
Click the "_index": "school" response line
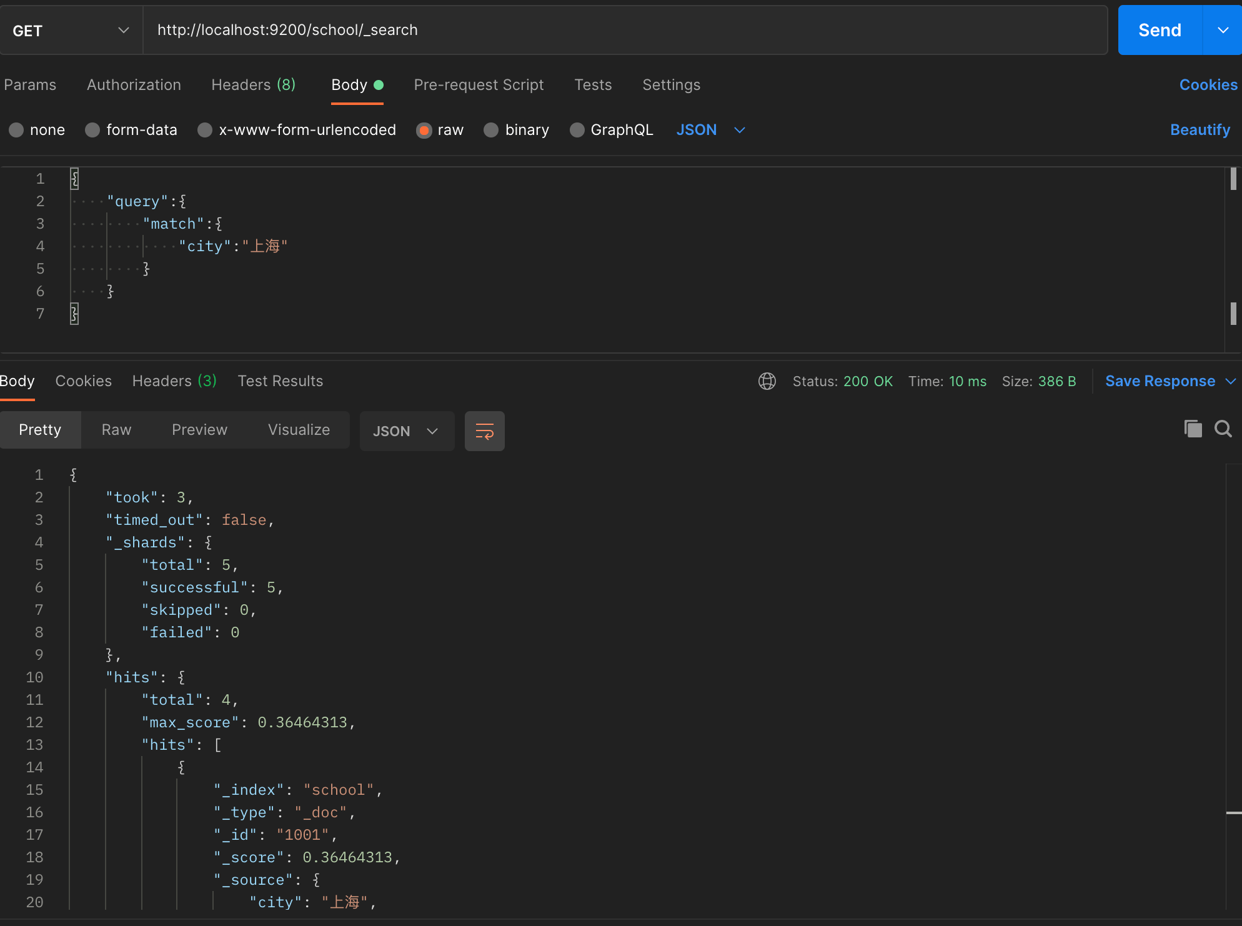pyautogui.click(x=298, y=790)
